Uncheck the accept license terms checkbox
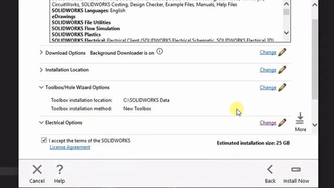This screenshot has width=334, height=188. pos(44,140)
